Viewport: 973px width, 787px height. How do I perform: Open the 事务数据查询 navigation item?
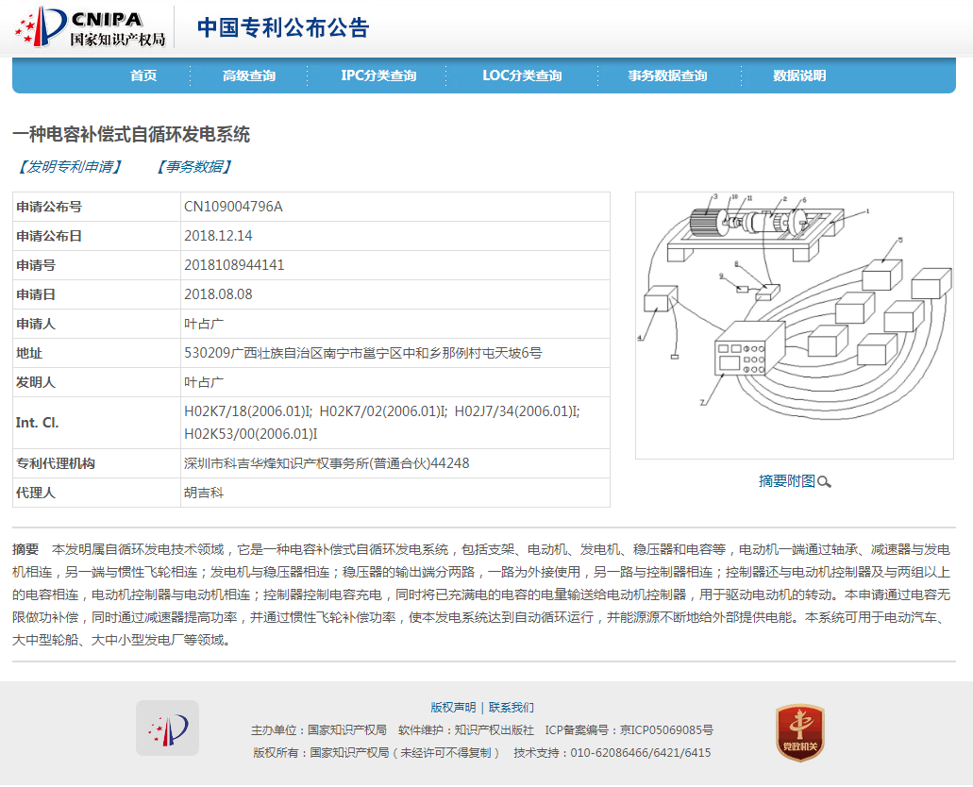pos(668,75)
